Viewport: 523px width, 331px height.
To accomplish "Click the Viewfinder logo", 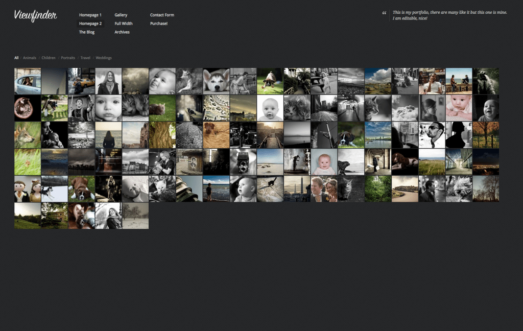I will (35, 16).
